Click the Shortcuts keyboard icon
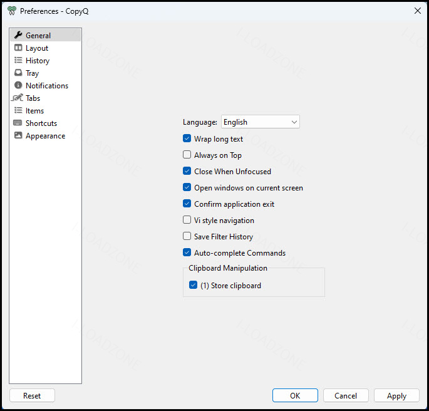Image resolution: width=429 pixels, height=411 pixels. 18,123
